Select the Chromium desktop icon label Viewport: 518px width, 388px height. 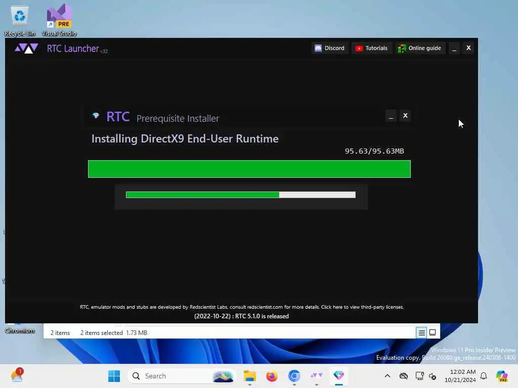tap(20, 330)
